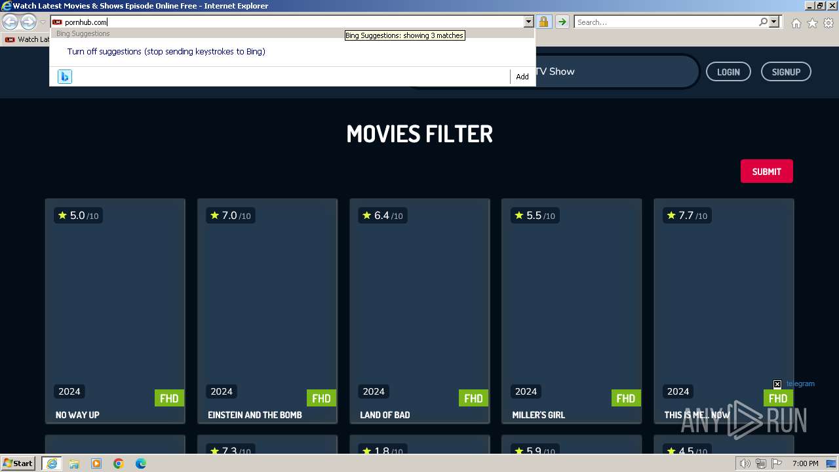Click Turn off suggestions link

pyautogui.click(x=166, y=51)
